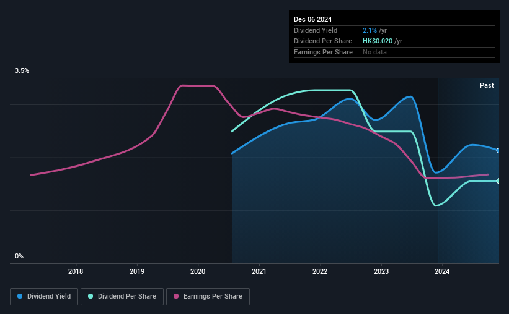Image resolution: width=509 pixels, height=314 pixels.
Task: Click the 3.5% y-axis label
Action: (x=22, y=70)
